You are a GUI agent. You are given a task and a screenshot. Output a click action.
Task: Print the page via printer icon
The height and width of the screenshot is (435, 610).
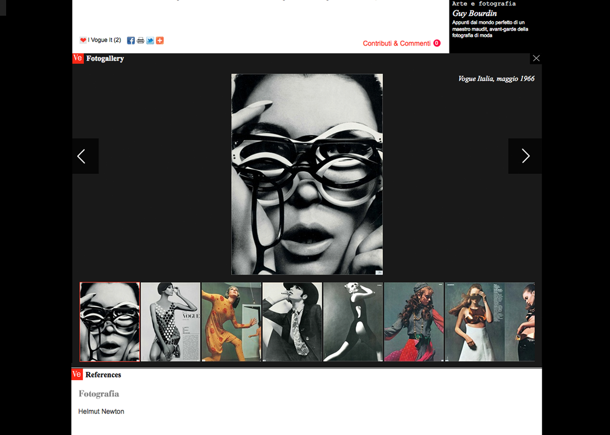pyautogui.click(x=140, y=41)
